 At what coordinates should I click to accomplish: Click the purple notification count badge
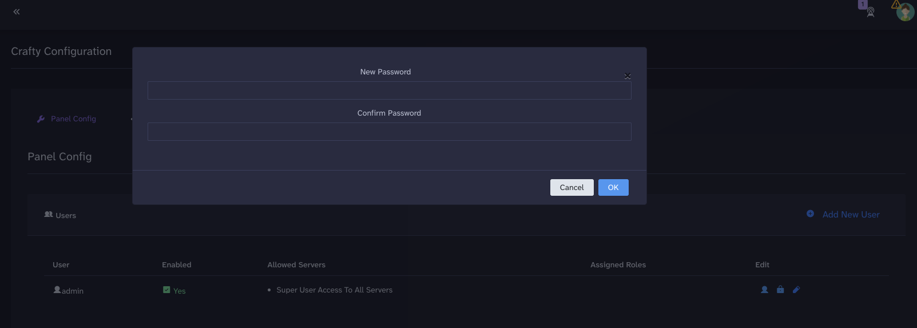(863, 5)
